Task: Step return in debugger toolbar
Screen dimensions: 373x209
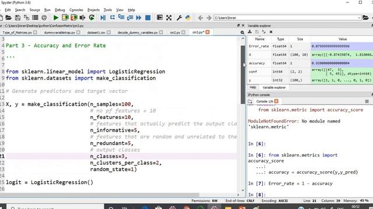Action: pyautogui.click(x=130, y=17)
